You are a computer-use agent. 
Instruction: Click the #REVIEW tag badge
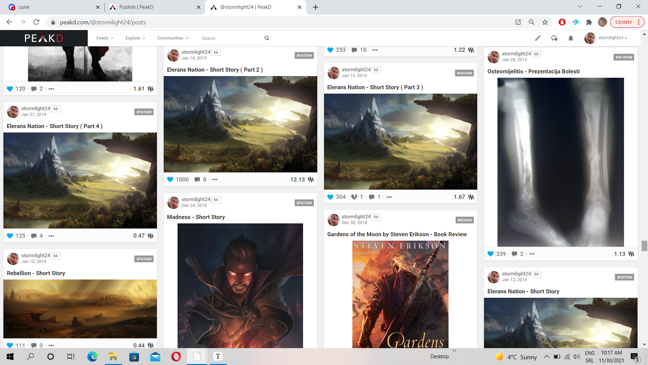[x=464, y=220]
